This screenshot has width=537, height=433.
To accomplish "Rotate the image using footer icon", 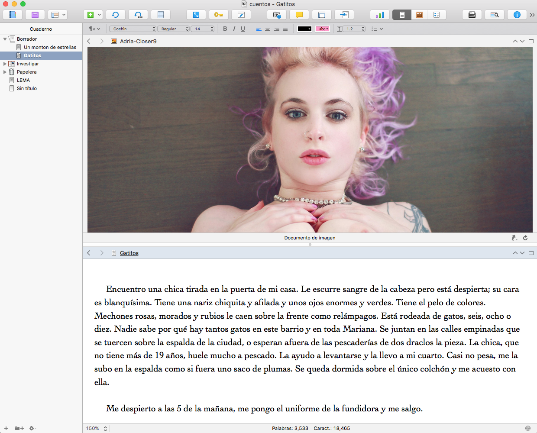I will coord(525,238).
